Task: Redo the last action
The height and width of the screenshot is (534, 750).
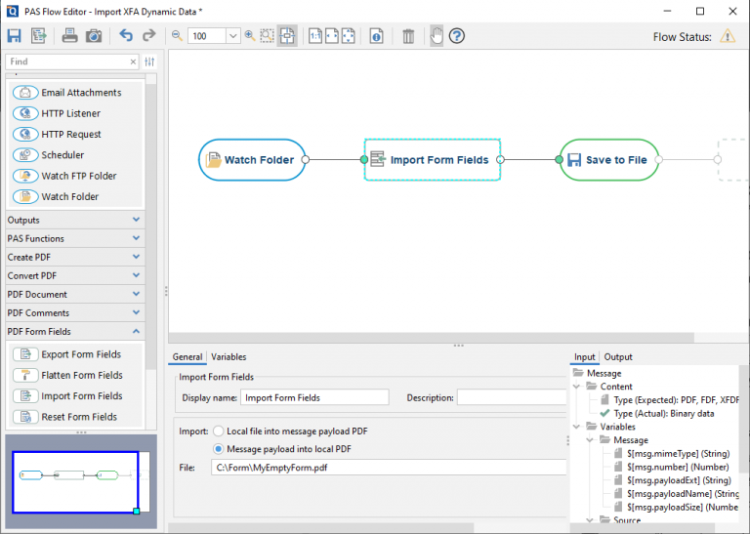Action: click(149, 35)
